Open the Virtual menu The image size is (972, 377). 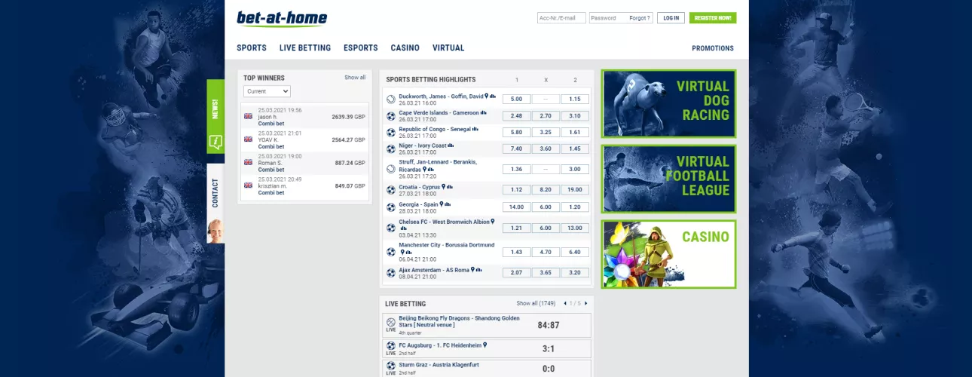pyautogui.click(x=448, y=48)
